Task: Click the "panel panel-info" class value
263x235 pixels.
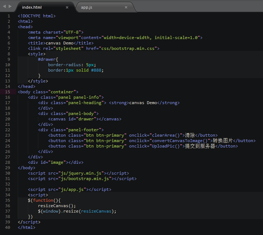Action: point(79,97)
